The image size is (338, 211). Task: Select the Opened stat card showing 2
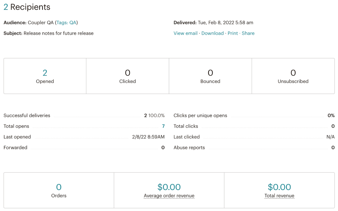tap(45, 76)
